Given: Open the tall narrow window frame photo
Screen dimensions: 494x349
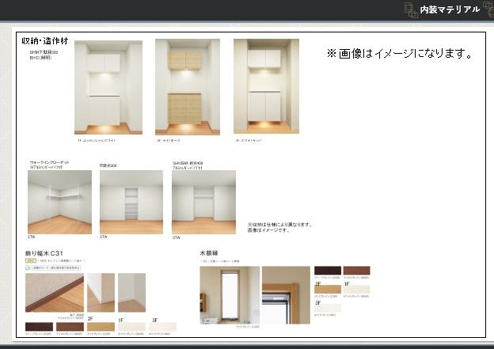Looking at the screenshot, I should (230, 295).
